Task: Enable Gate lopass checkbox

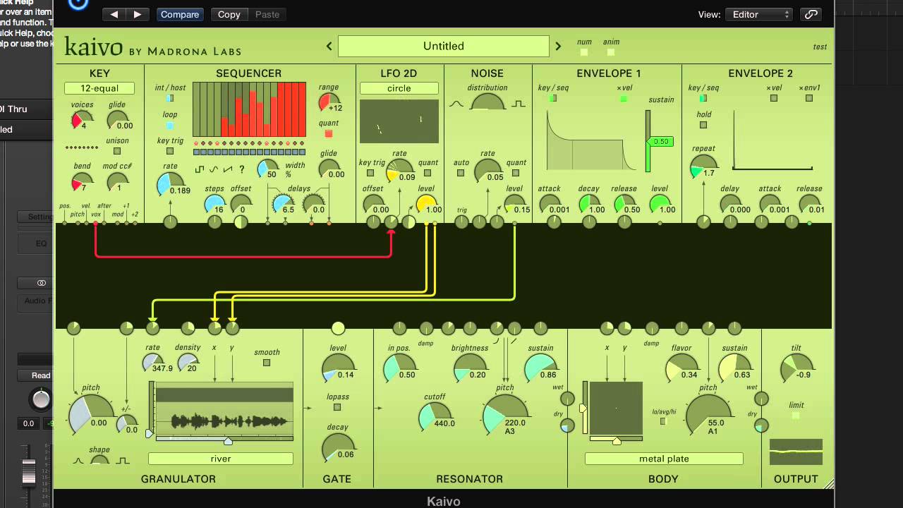Action: pyautogui.click(x=337, y=407)
